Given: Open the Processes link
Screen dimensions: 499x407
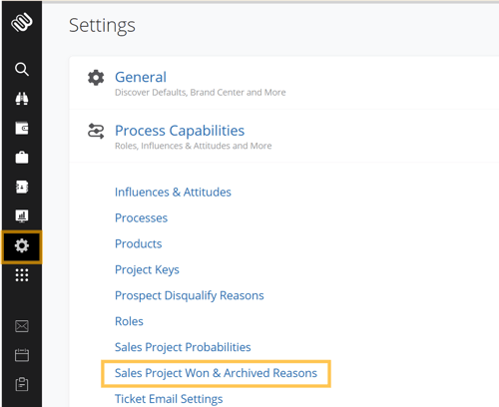Looking at the screenshot, I should pyautogui.click(x=141, y=218).
